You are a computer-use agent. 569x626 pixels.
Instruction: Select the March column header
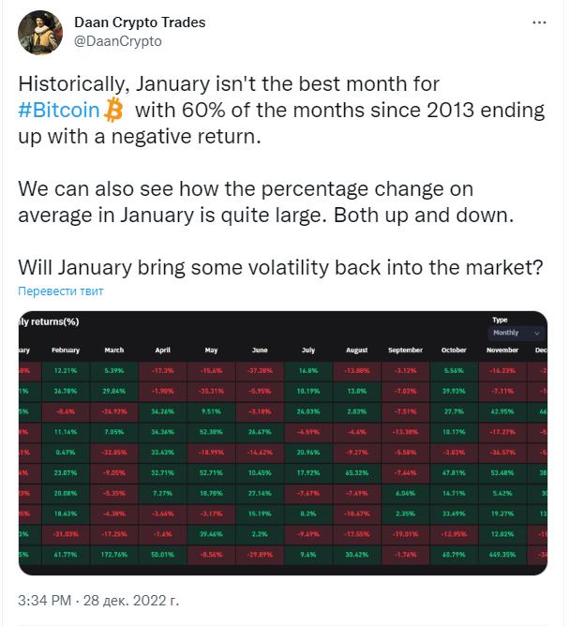(x=114, y=350)
